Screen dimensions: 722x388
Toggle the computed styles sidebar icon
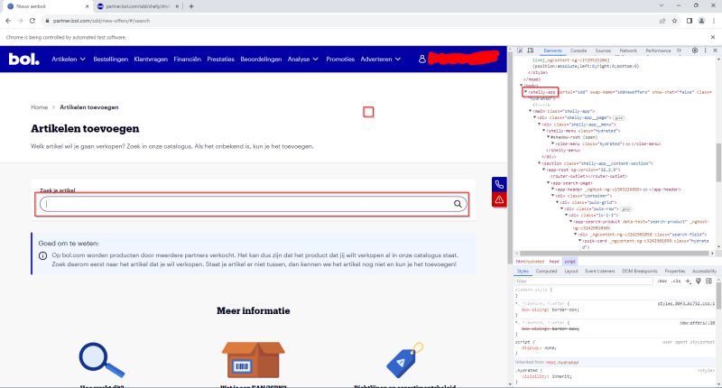[708, 281]
